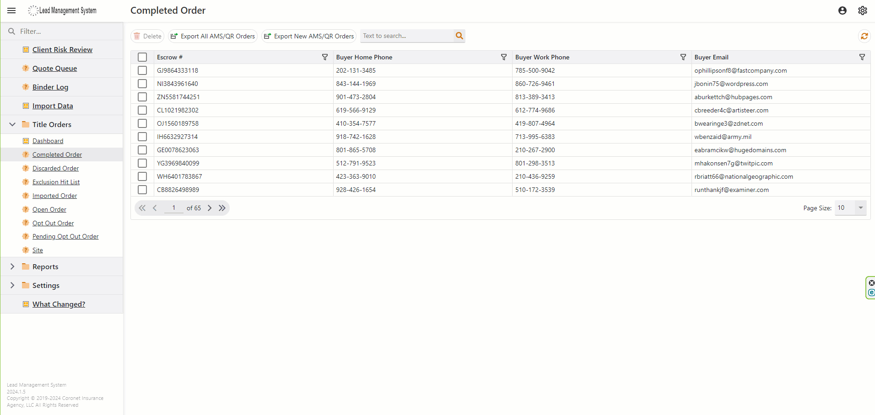Open the settings gear icon

tap(862, 11)
